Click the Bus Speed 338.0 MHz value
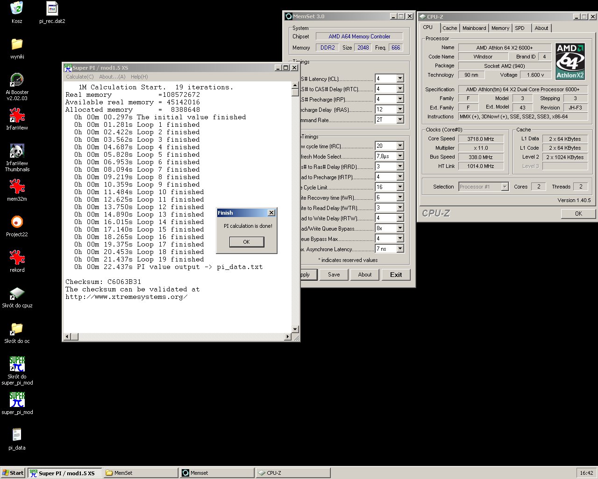Viewport: 598px width, 479px height. pos(481,157)
